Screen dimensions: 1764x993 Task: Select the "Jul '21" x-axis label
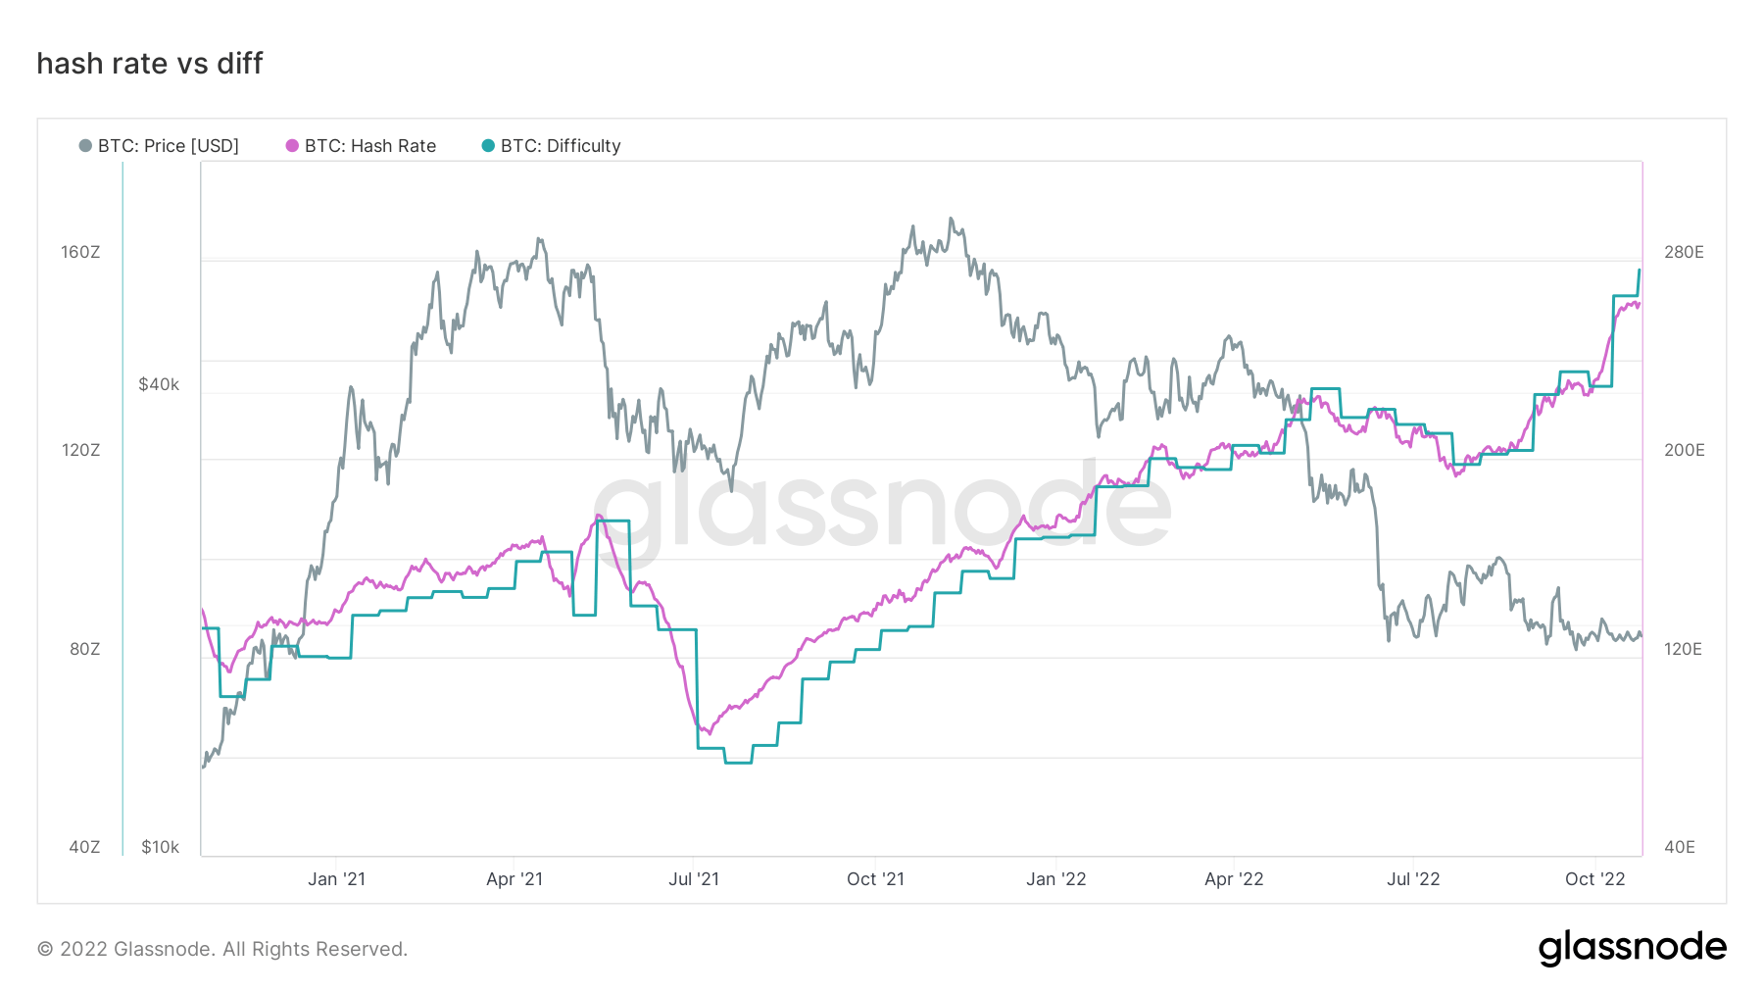pos(694,879)
